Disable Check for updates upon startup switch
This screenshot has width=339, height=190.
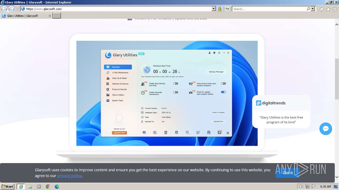224,92
